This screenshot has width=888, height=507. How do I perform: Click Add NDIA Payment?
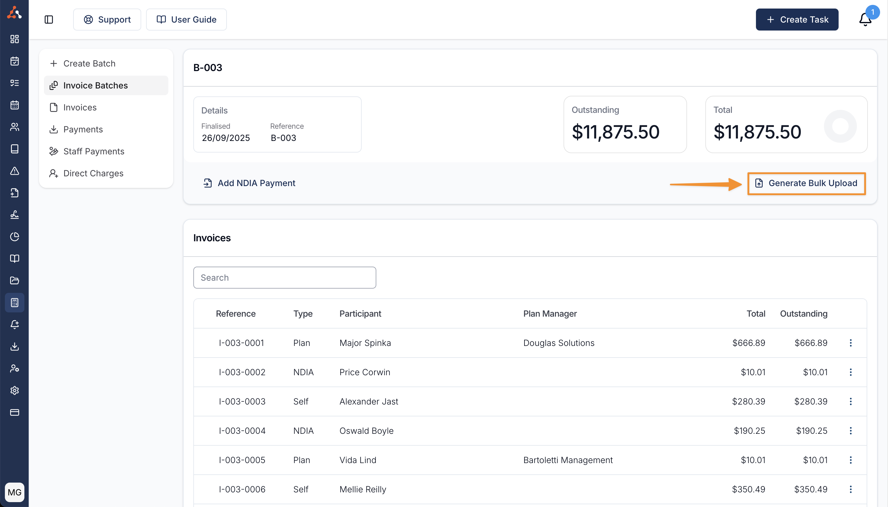(249, 183)
